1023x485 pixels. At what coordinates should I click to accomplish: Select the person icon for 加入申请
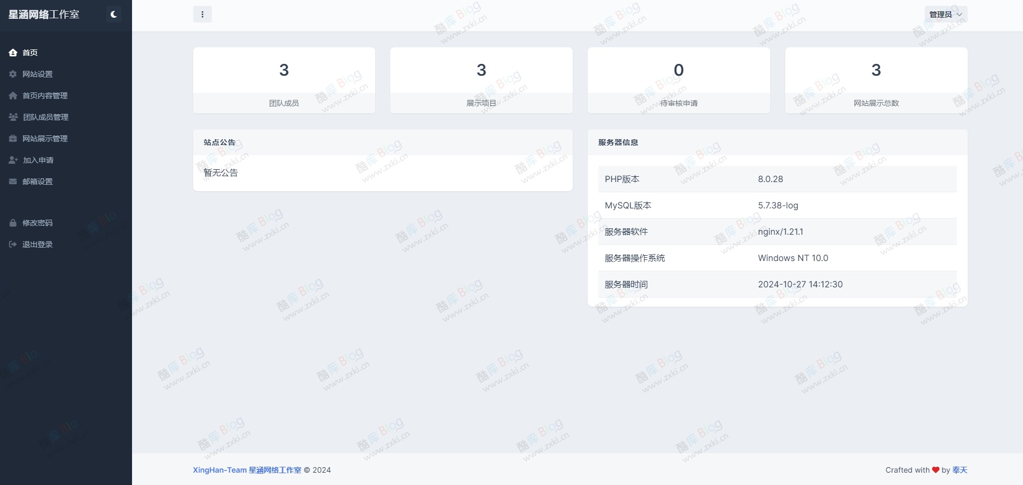pyautogui.click(x=13, y=160)
